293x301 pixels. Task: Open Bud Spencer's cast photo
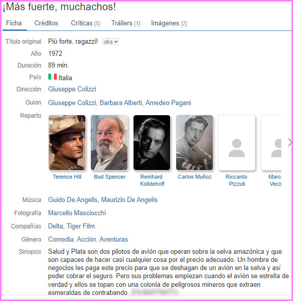click(109, 143)
